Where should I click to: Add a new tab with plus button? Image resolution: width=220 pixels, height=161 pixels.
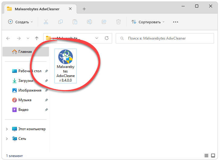pyautogui.click(x=84, y=9)
